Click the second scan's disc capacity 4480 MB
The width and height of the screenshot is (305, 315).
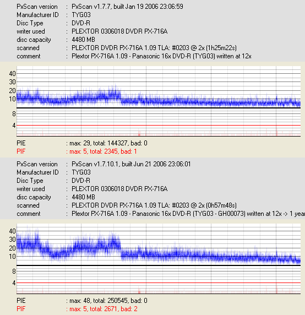pyautogui.click(x=83, y=197)
